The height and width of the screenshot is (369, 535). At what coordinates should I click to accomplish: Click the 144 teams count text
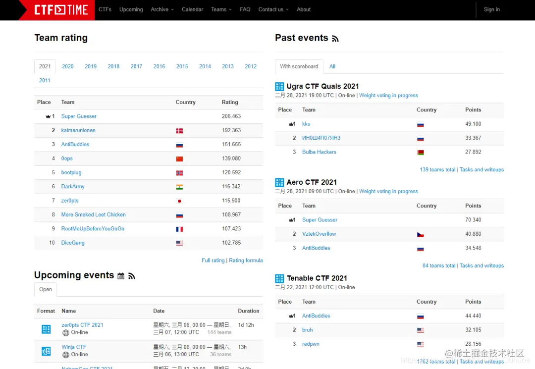click(x=219, y=332)
